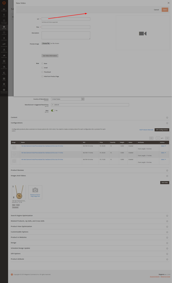This screenshot has width=172, height=283.
Task: Check Hide from Product Page checkbox
Action: [42, 76]
